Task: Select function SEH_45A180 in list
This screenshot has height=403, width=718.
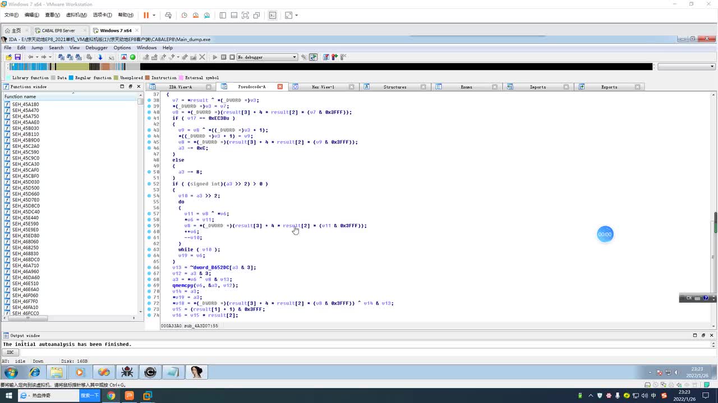Action: click(x=25, y=104)
